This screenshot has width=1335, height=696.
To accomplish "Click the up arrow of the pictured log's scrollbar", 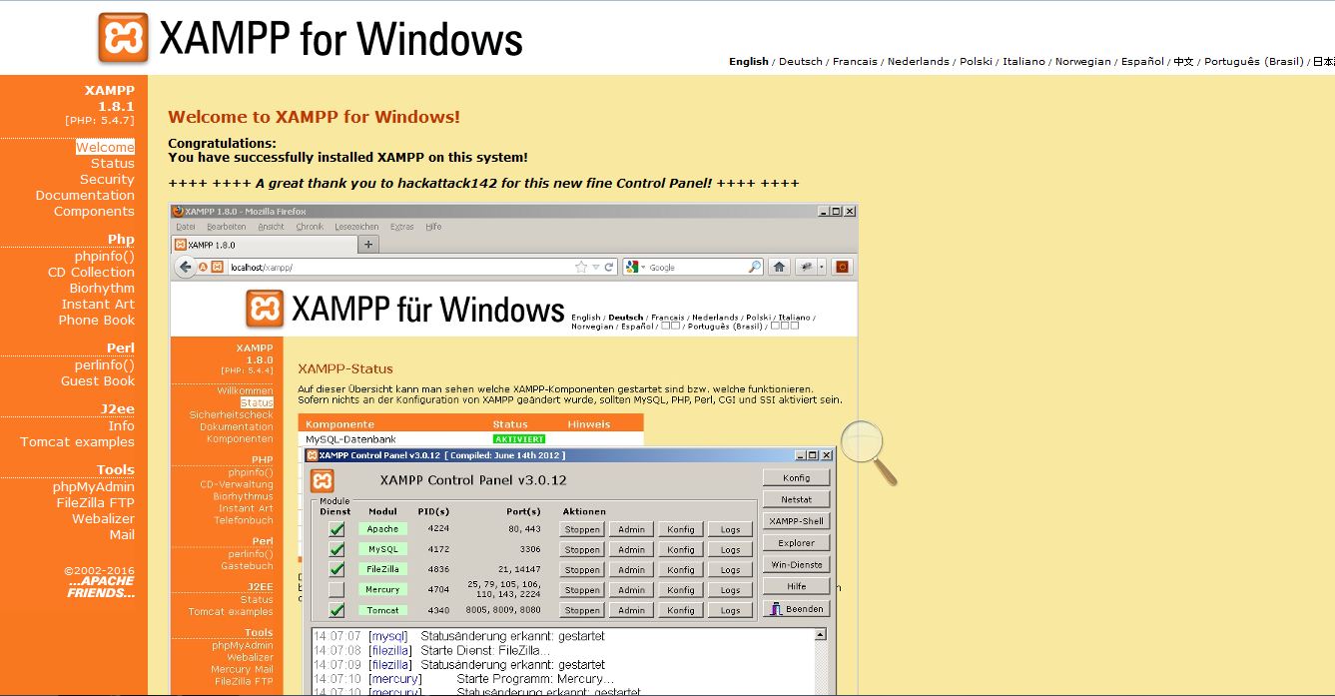I will click(x=821, y=635).
